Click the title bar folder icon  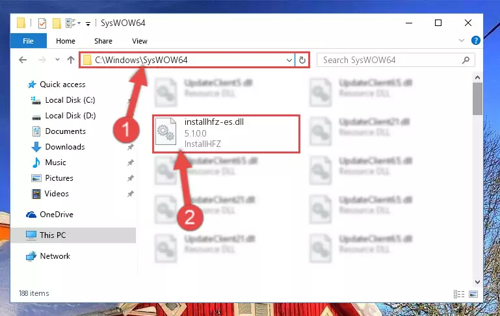[x=21, y=23]
